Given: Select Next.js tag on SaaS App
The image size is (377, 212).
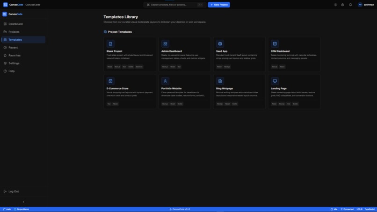Looking at the screenshot, I should click(227, 66).
